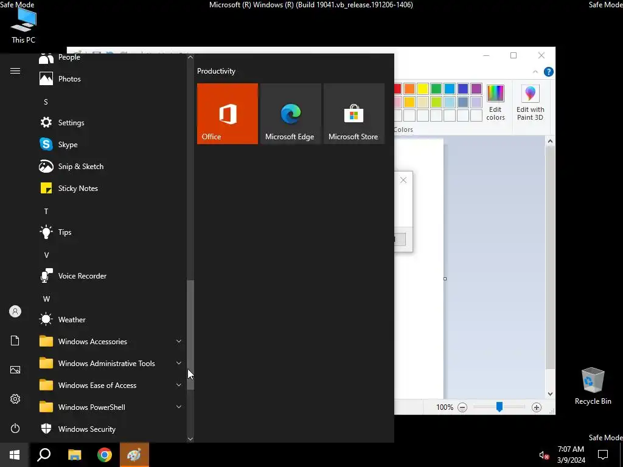Open the Microsoft Edge tile
623x467 pixels.
(x=290, y=114)
